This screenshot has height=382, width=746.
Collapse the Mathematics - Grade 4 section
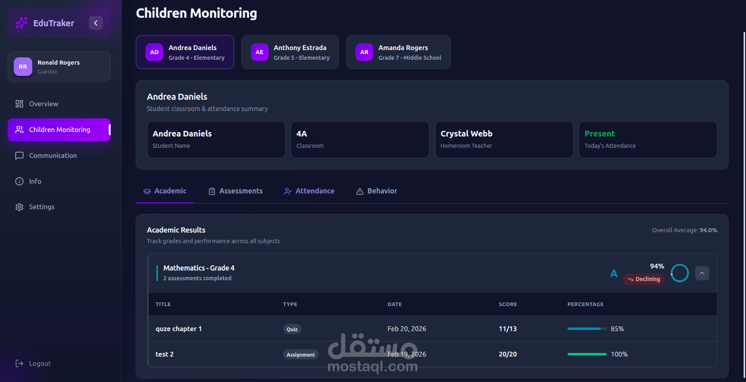pyautogui.click(x=702, y=273)
